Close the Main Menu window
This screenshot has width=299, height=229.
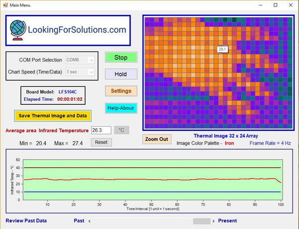291,5
